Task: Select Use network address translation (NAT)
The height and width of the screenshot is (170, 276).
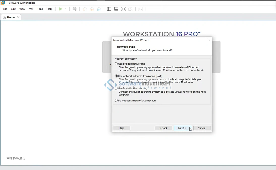Action: pos(116,76)
